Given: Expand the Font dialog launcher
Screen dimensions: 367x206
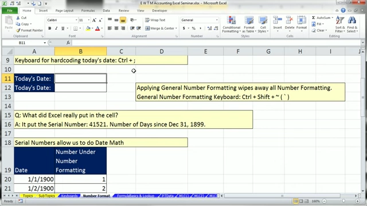Looking at the screenshot, I should point(102,36).
